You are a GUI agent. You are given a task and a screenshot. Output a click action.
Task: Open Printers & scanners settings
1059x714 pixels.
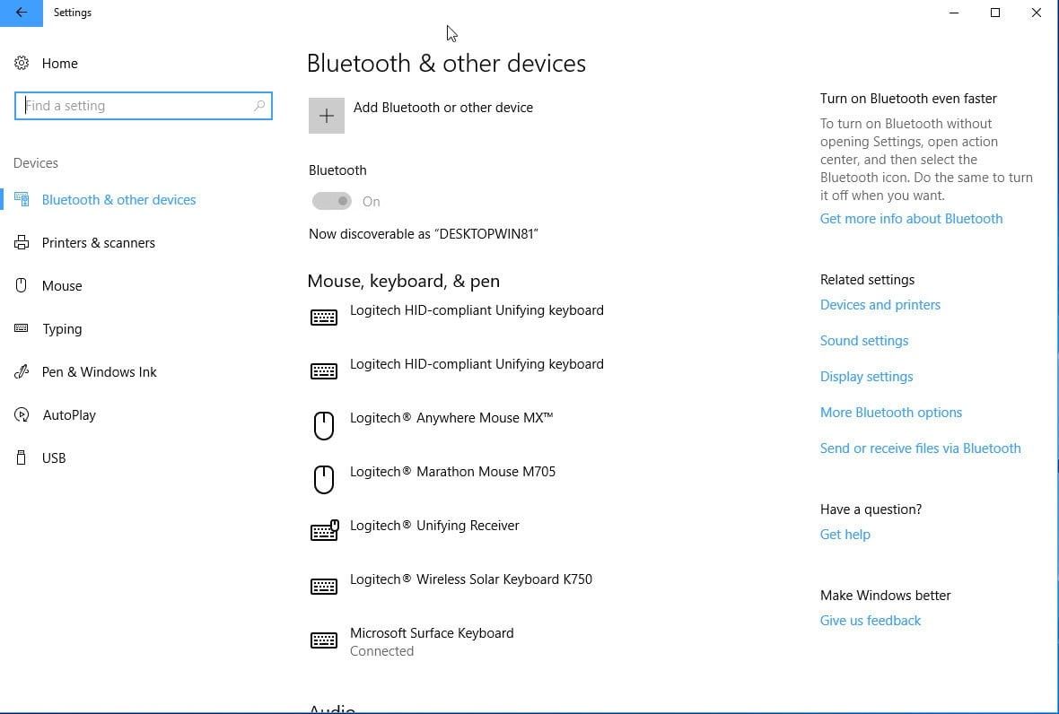click(x=22, y=242)
